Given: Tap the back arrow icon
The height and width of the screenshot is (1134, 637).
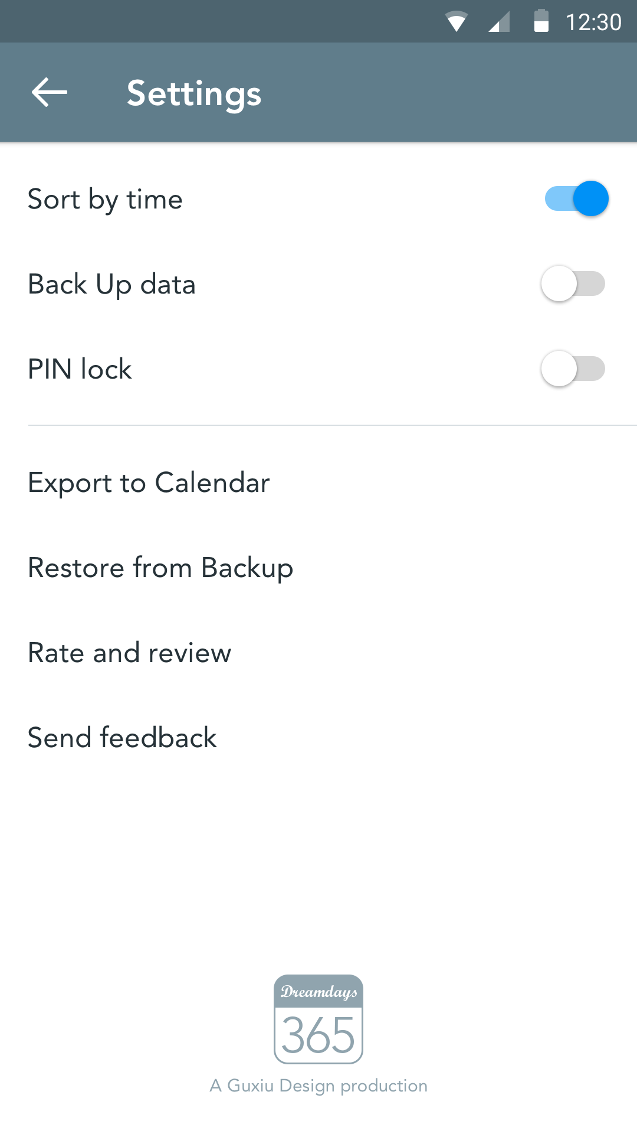Looking at the screenshot, I should 50,93.
